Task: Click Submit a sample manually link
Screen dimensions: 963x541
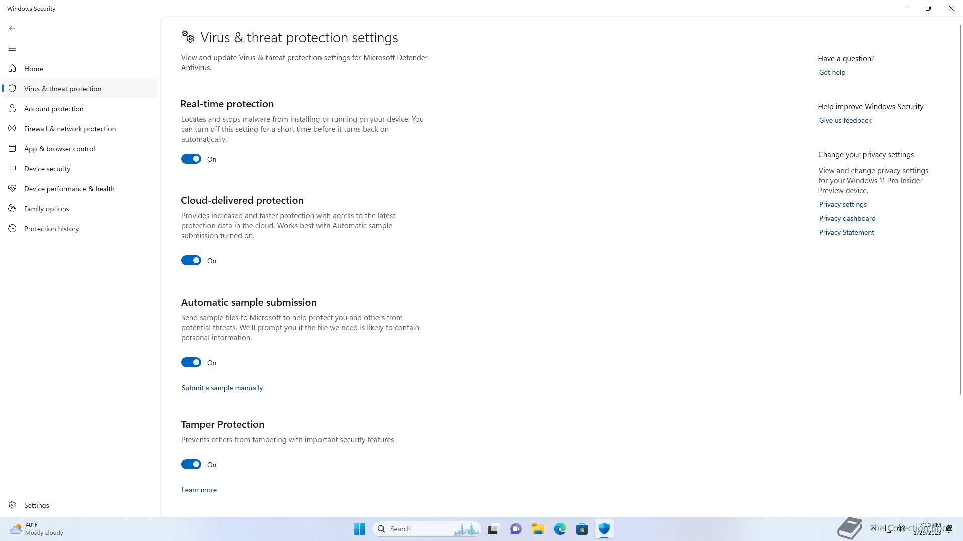Action: 222,388
